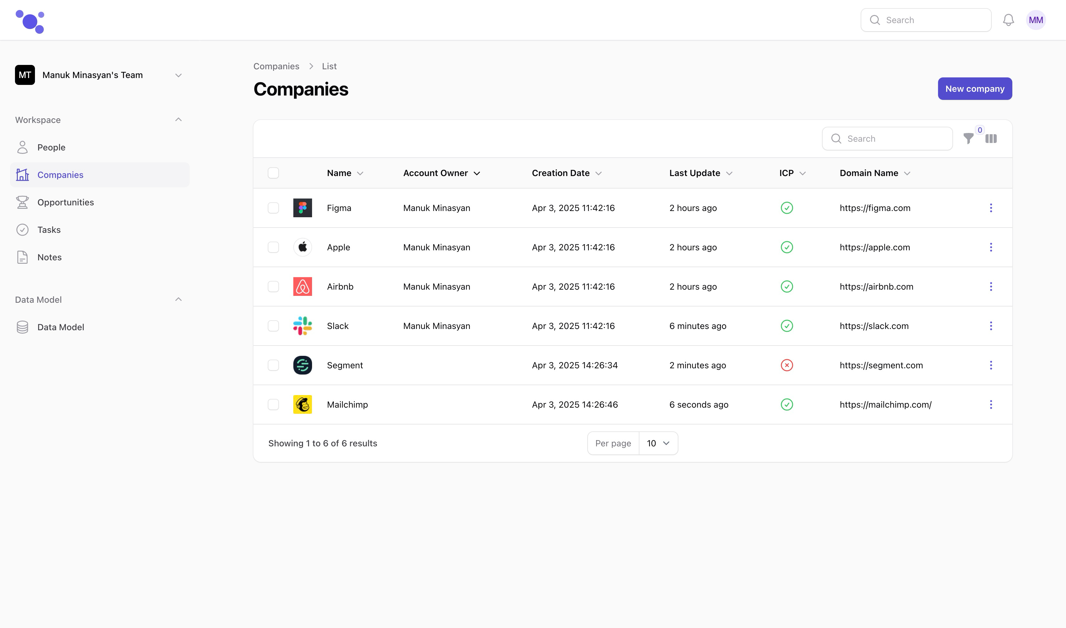1066x628 pixels.
Task: Go to People in the sidebar
Action: coord(51,147)
